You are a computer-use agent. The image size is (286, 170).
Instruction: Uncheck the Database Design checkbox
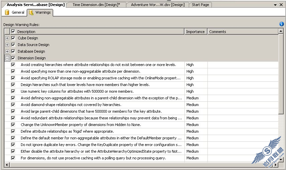pyautogui.click(x=13, y=51)
